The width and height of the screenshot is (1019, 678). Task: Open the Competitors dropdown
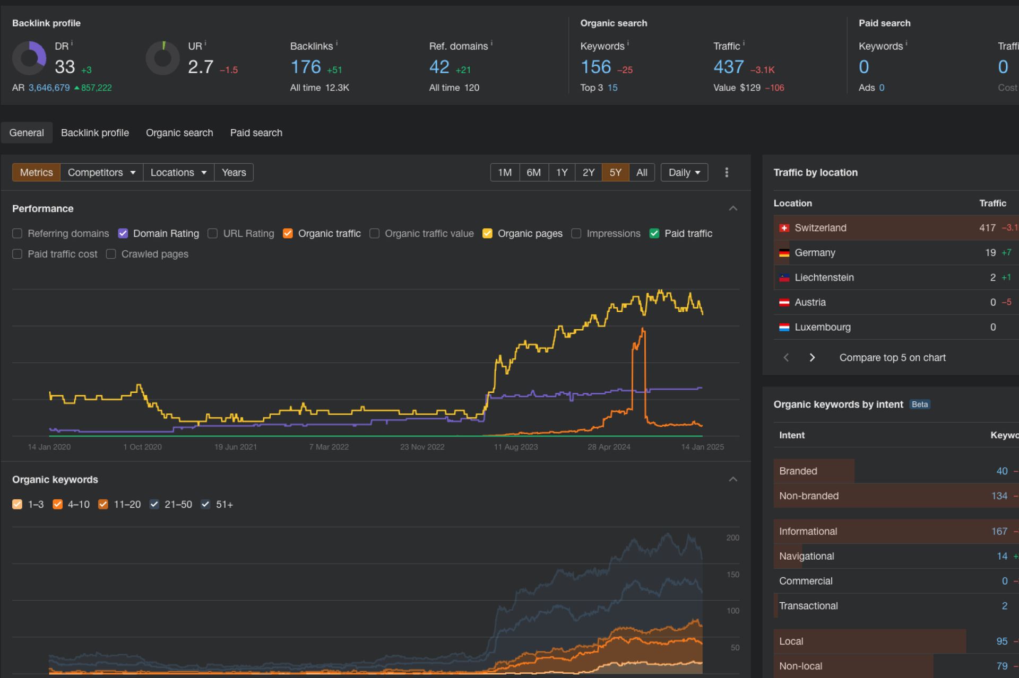pyautogui.click(x=101, y=172)
